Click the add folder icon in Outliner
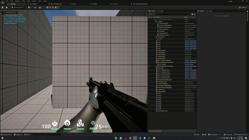This screenshot has height=140, width=249. (192, 14)
